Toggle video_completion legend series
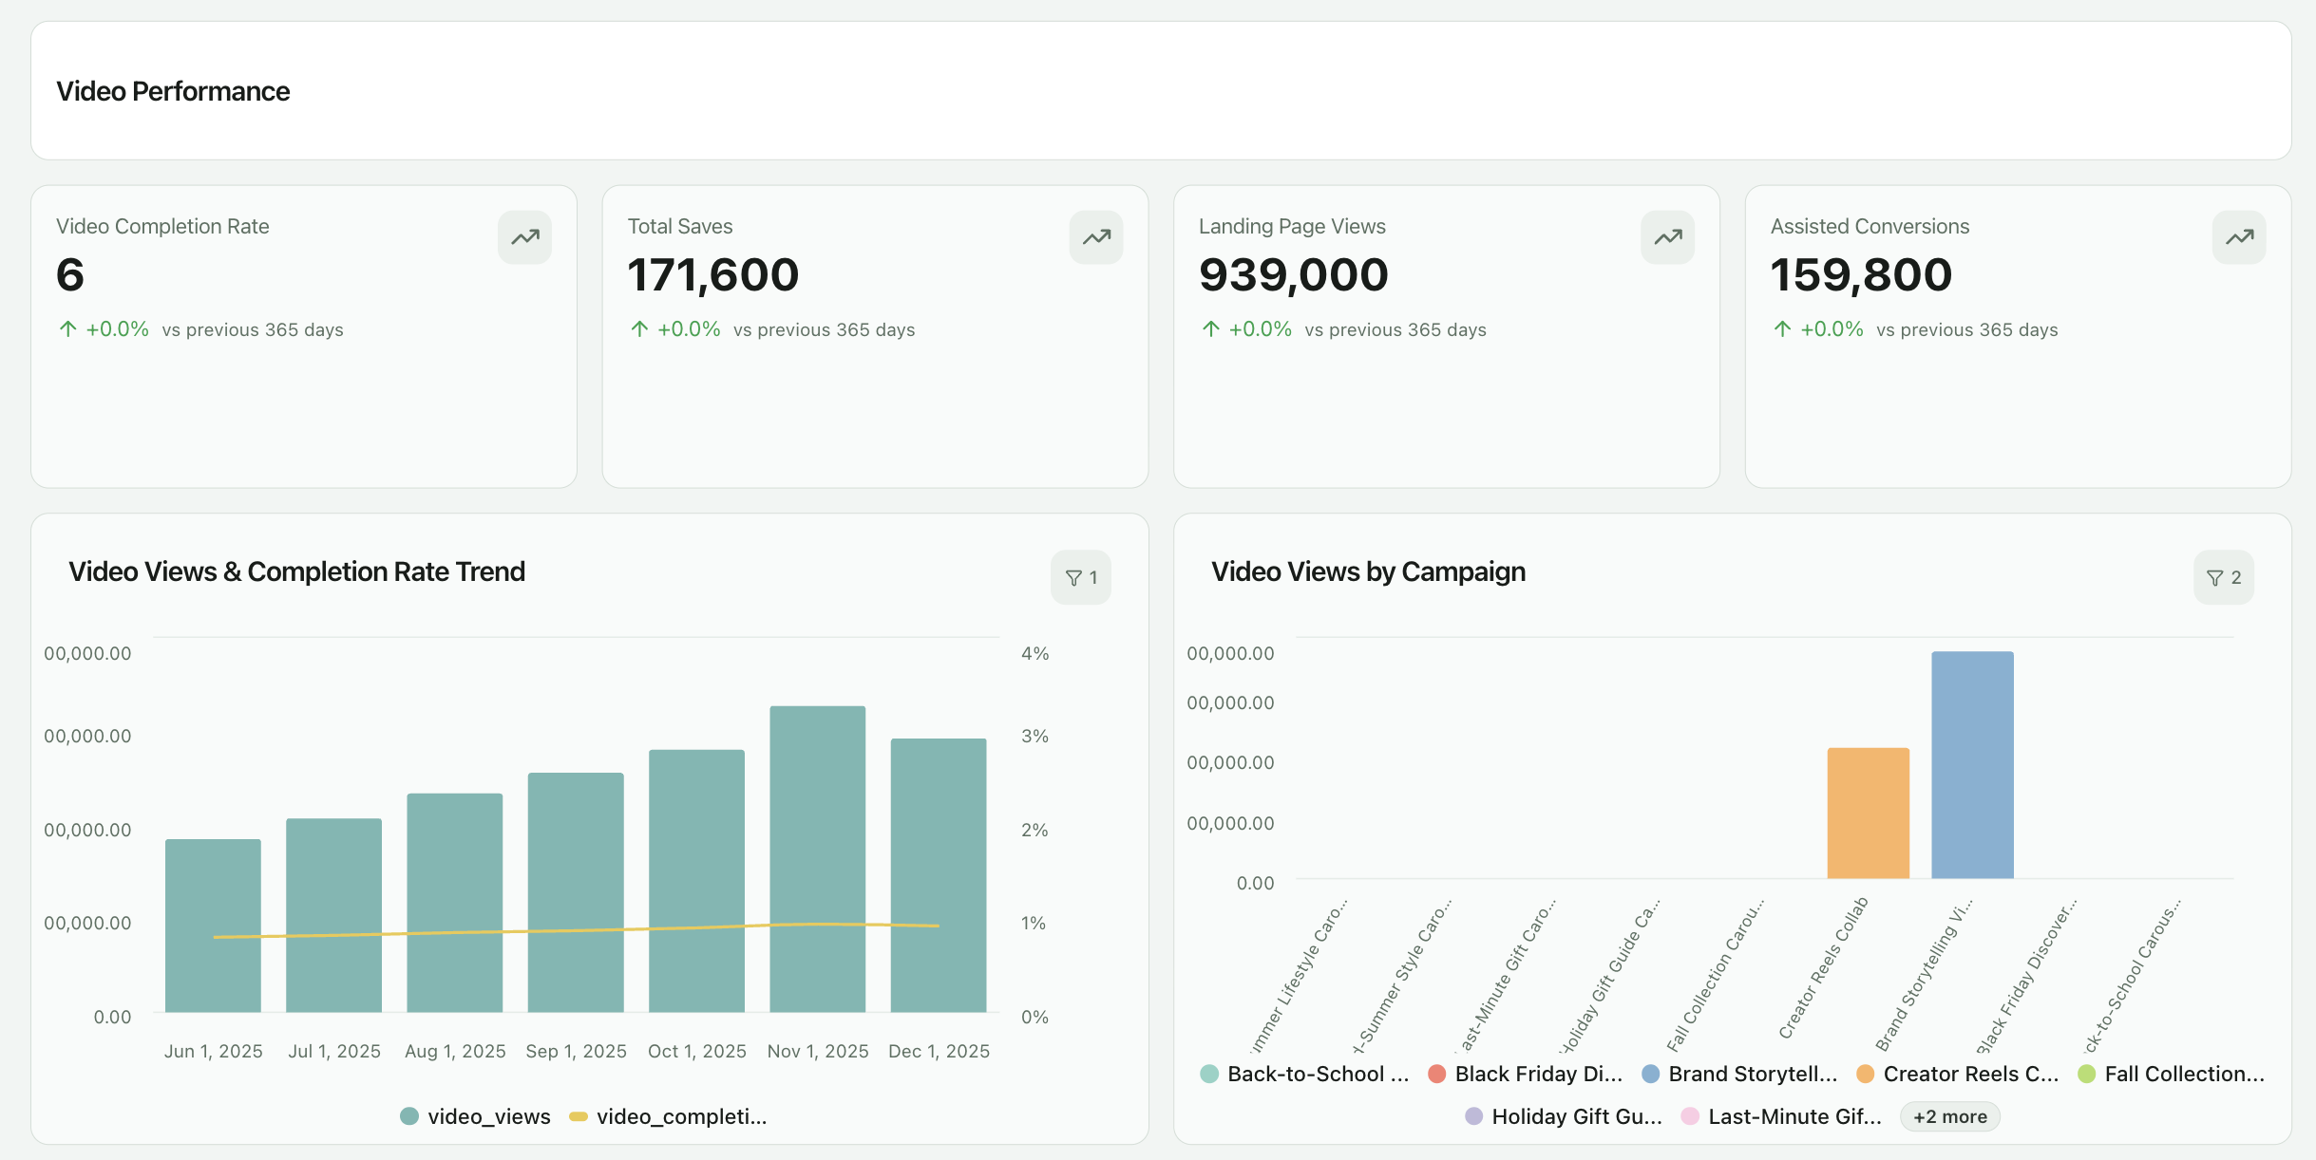 pos(668,1116)
